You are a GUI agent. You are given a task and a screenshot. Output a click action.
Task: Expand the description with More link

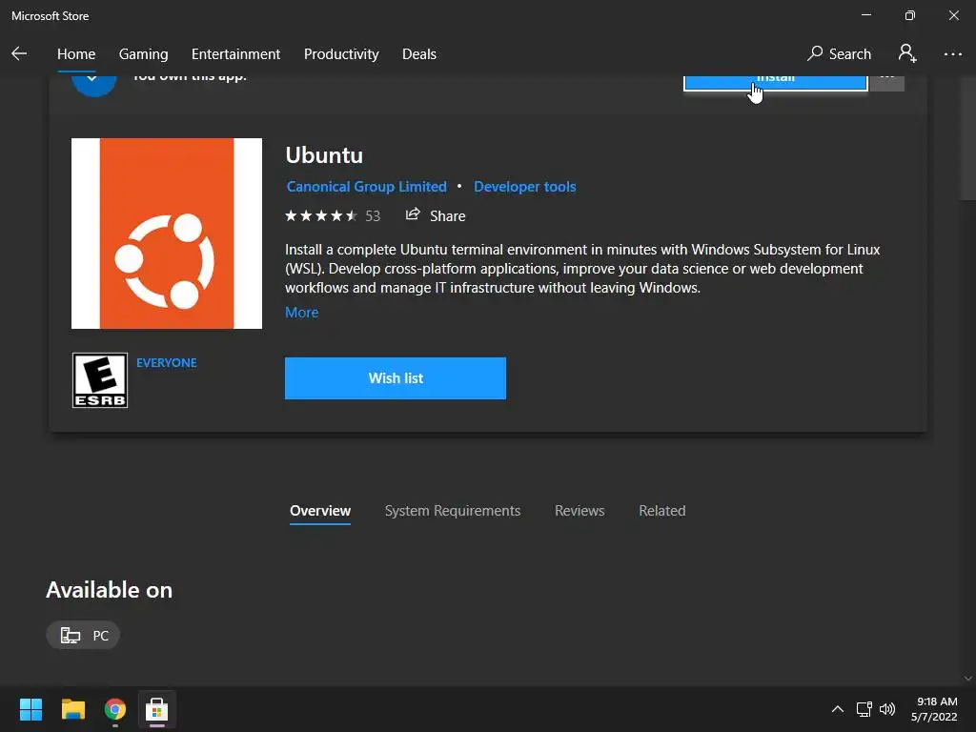pos(302,313)
